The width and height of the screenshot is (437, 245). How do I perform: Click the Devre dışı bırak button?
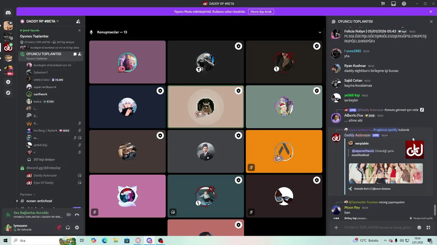(261, 12)
